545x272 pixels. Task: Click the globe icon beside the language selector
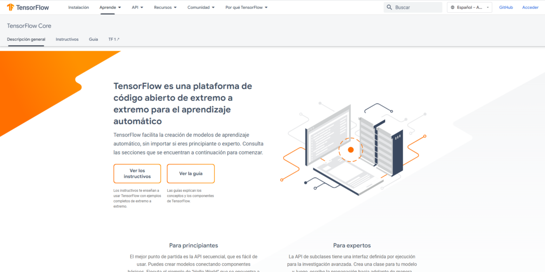[453, 7]
